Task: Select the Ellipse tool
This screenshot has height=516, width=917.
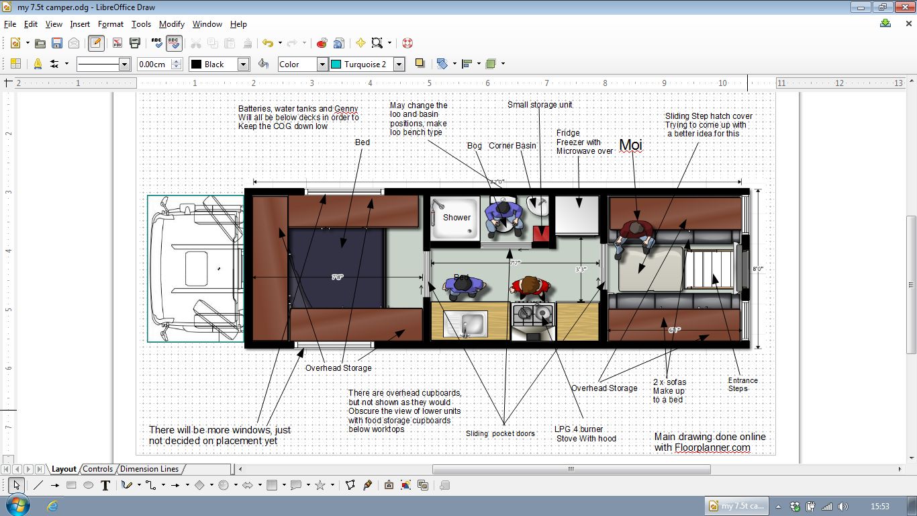Action: 88,485
